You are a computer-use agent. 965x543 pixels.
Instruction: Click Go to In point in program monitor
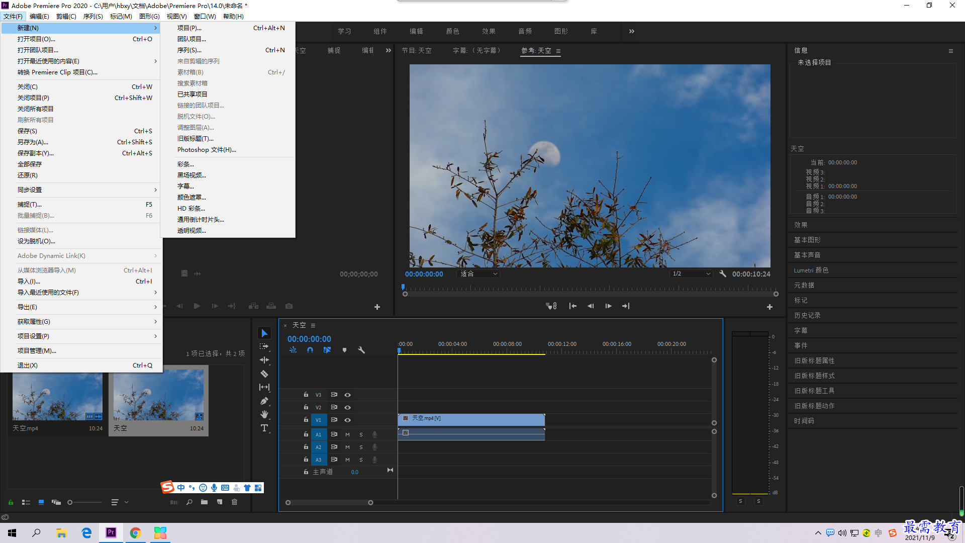(572, 306)
